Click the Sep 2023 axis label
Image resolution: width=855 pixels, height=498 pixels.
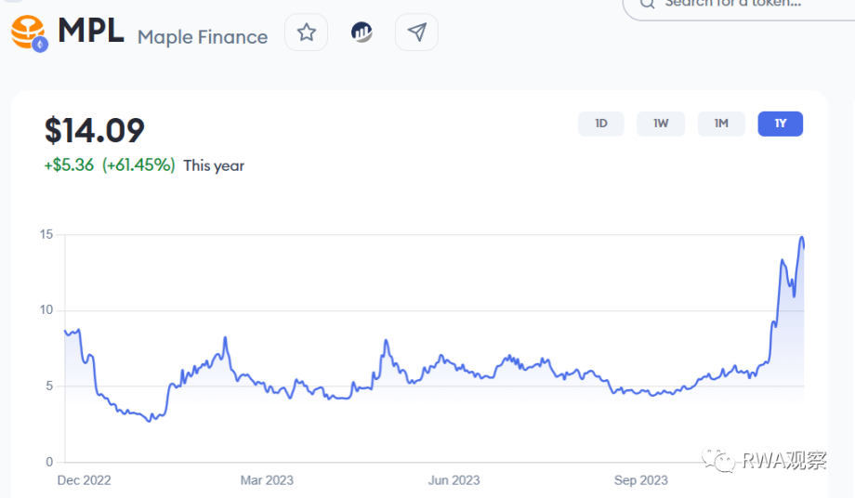pos(641,480)
